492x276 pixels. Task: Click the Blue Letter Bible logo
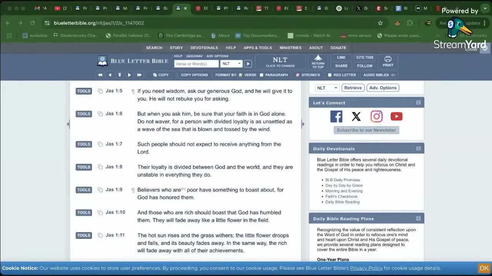pos(133,61)
